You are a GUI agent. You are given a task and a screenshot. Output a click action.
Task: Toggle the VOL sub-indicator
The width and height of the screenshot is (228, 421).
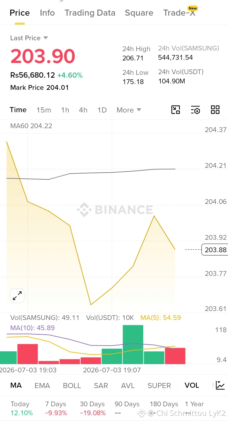[x=192, y=385]
